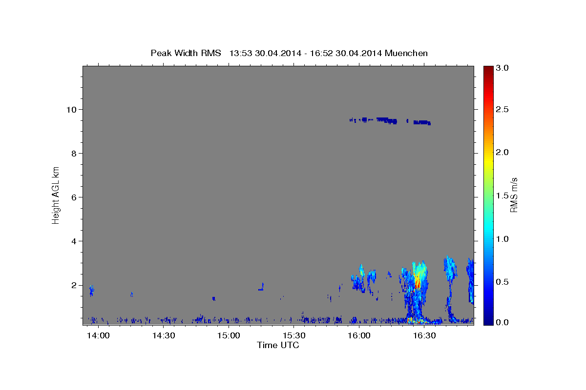Click the colorbar value 0.5
The image size is (586, 390).
pyautogui.click(x=502, y=282)
